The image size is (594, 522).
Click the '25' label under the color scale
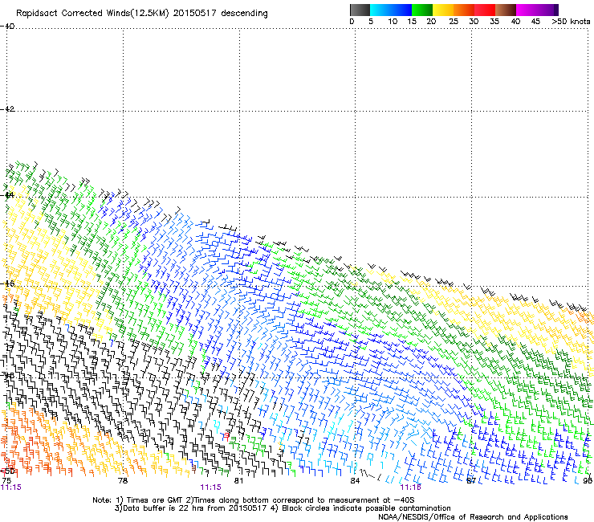[454, 22]
